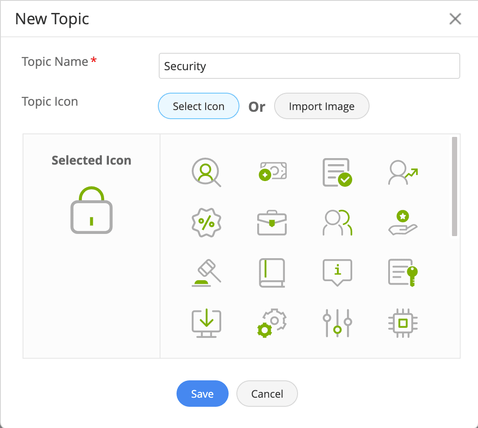Pick the gavel auction icon
This screenshot has width=478, height=428.
coord(206,273)
